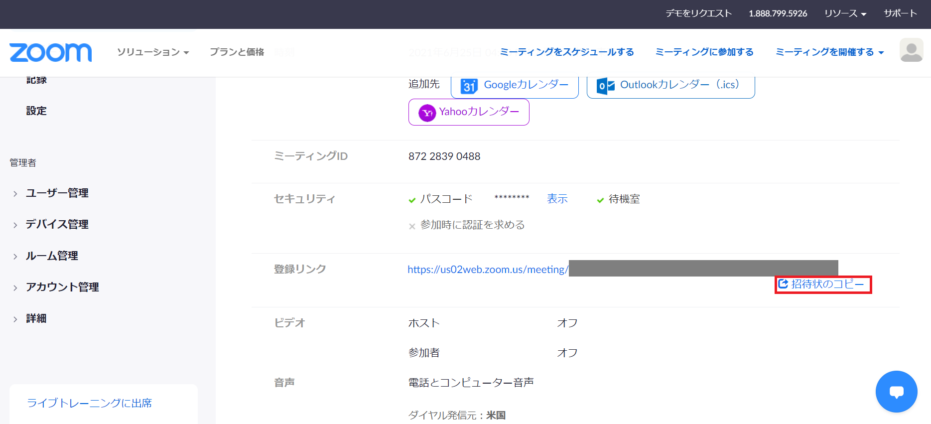Open the user profile avatar
This screenshot has height=424, width=931.
pos(911,51)
